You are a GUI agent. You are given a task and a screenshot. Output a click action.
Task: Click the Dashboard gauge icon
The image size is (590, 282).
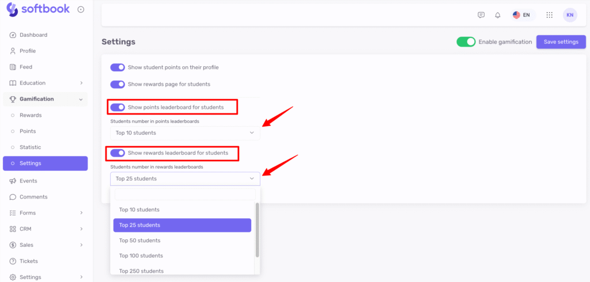[x=13, y=35]
